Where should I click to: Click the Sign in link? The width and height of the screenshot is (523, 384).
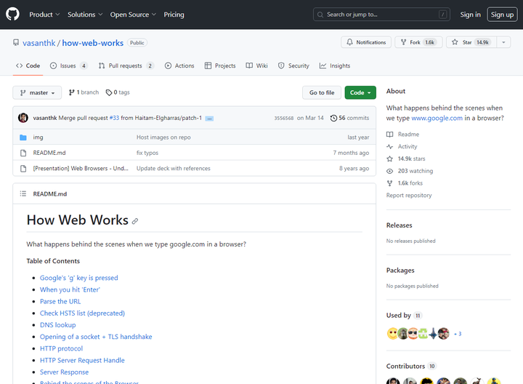(470, 15)
